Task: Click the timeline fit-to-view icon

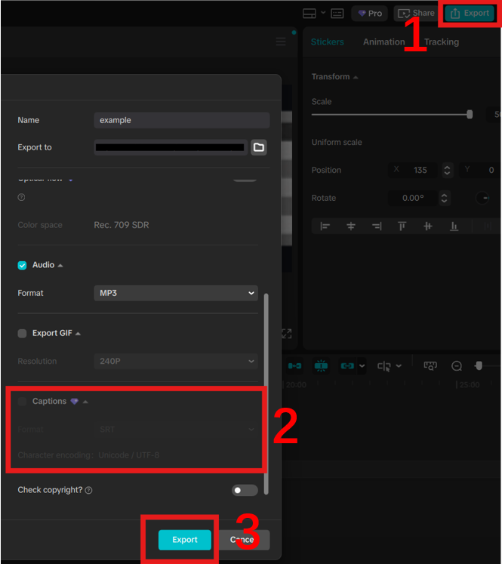Action: pyautogui.click(x=430, y=366)
